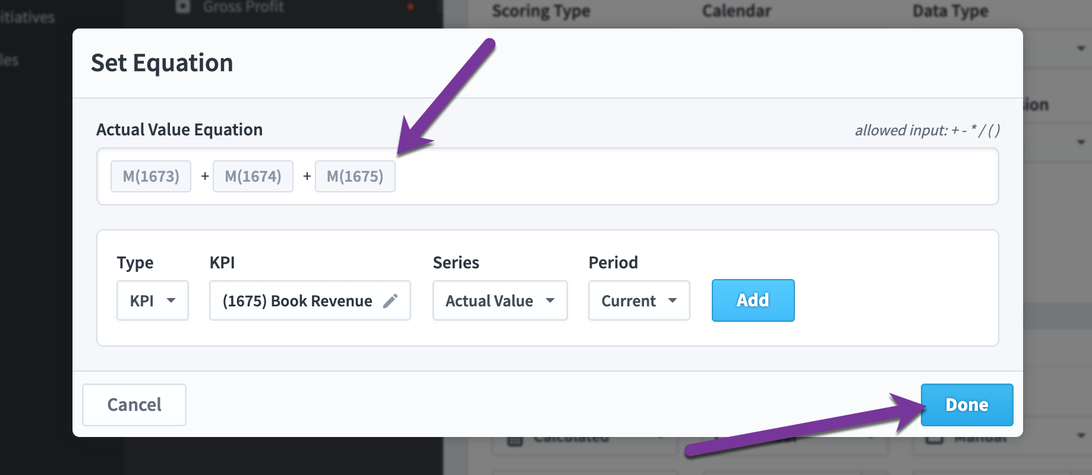Click the first plus operator in equation

pos(205,176)
